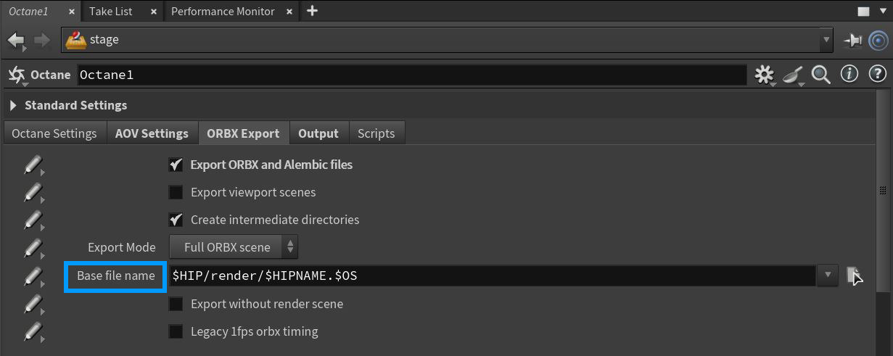
Task: Click the forward navigation arrow
Action: (x=41, y=41)
